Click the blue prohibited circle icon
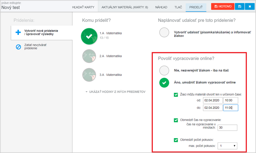Image resolution: width=256 pixels, height=153 pixels. [18, 47]
